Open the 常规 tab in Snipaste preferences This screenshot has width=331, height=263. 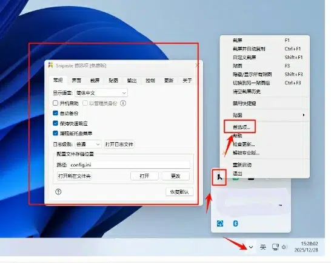tap(58, 80)
